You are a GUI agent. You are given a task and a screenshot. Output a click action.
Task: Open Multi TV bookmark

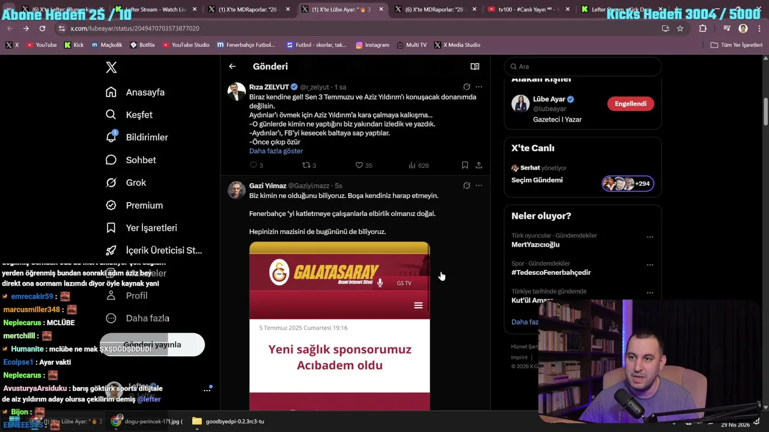pyautogui.click(x=412, y=45)
